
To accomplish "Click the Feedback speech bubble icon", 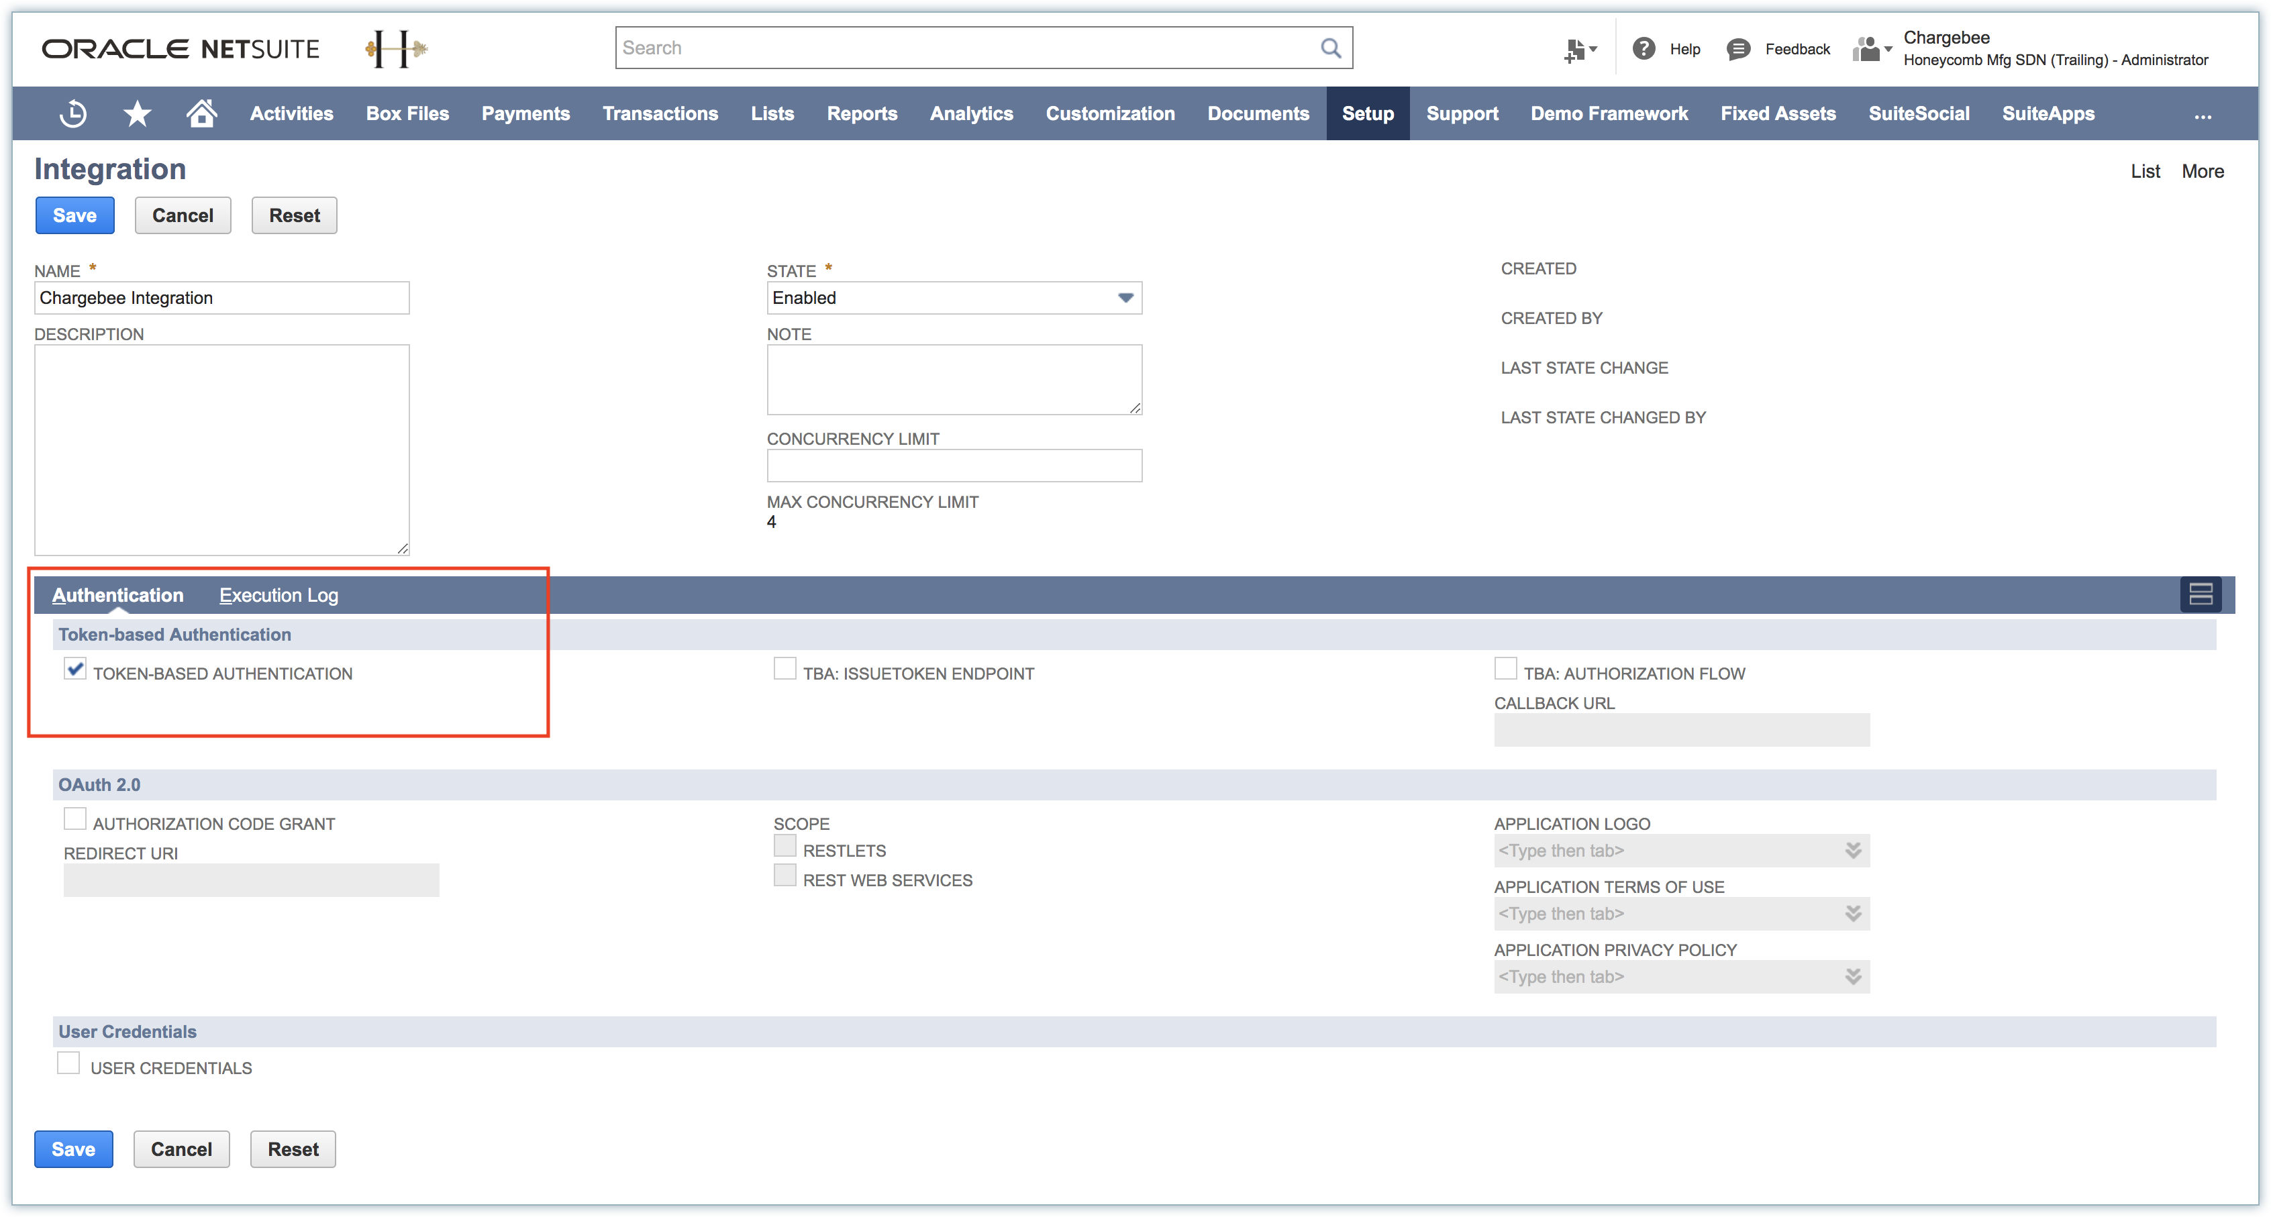I will point(1737,50).
